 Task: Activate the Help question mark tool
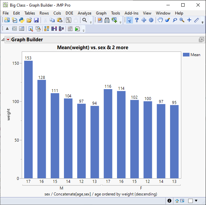[136, 20]
